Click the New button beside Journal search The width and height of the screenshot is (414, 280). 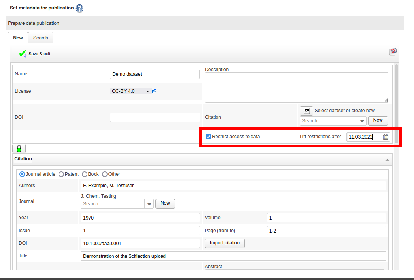point(165,203)
